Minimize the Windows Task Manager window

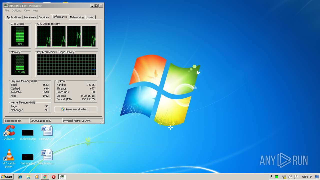point(92,5)
